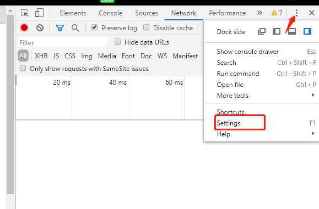Dock DevTools to the right side
The image size is (319, 209).
click(x=307, y=31)
